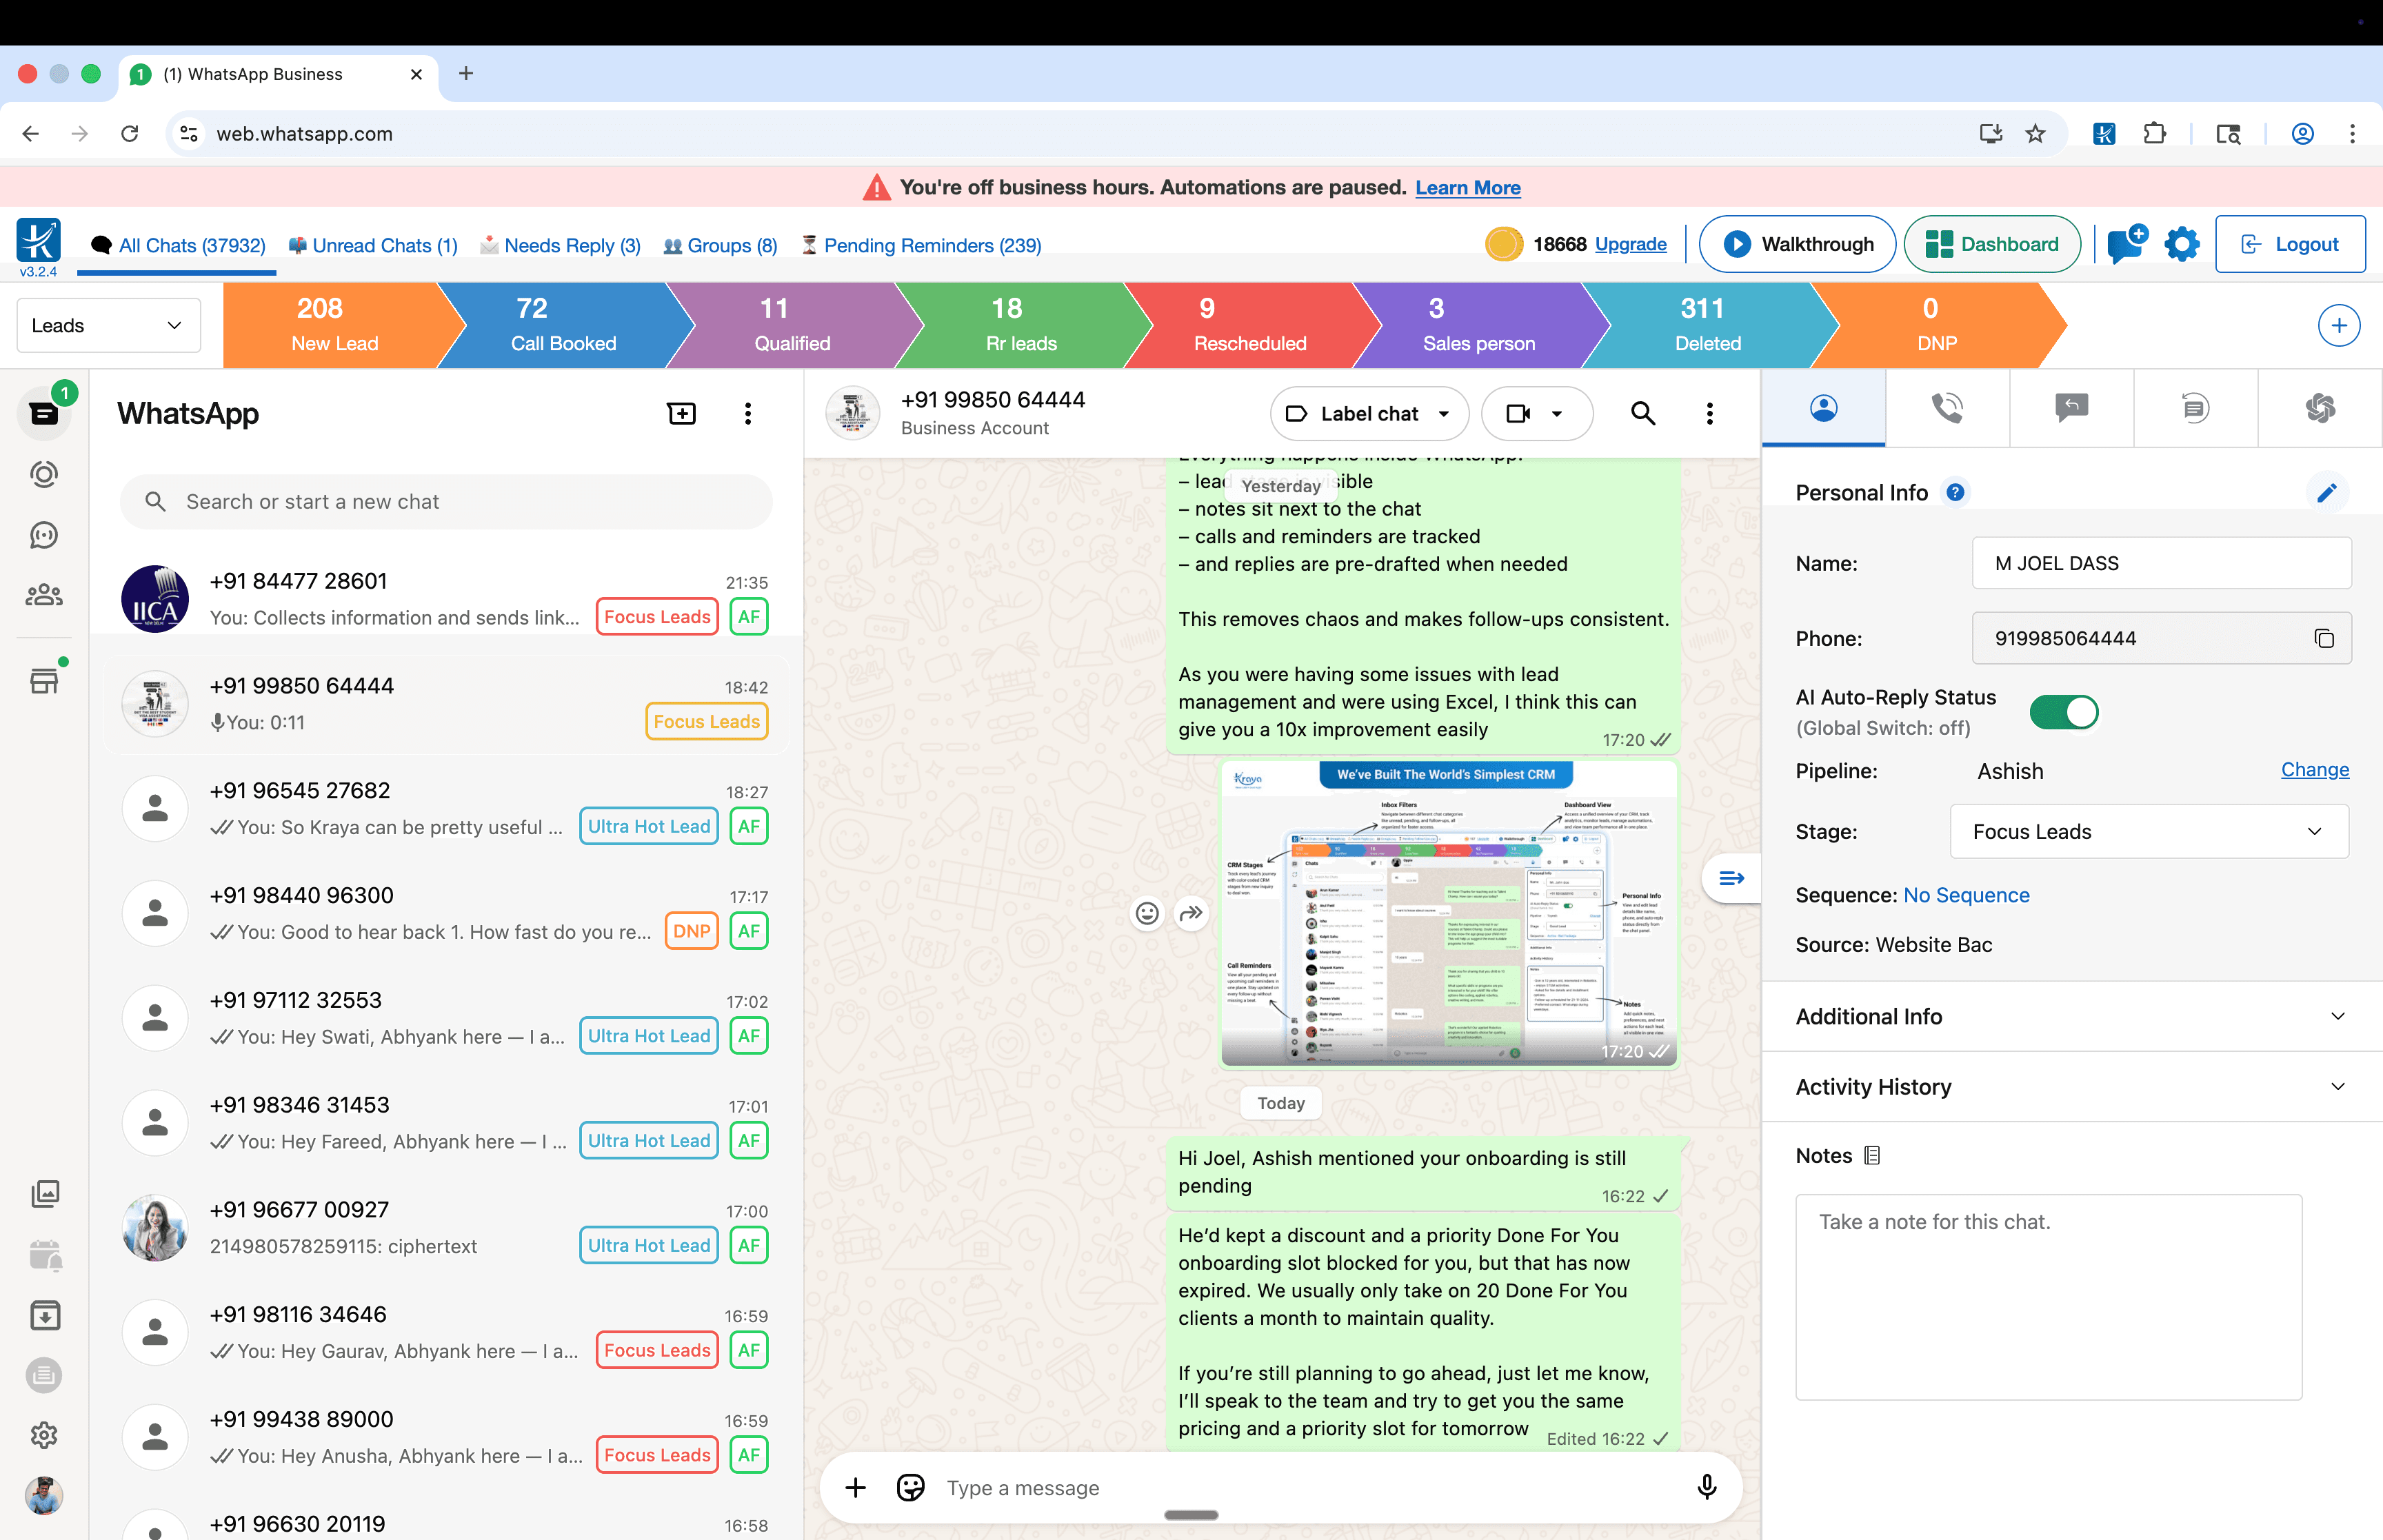Open the Leads pipeline dropdown

pyautogui.click(x=108, y=325)
